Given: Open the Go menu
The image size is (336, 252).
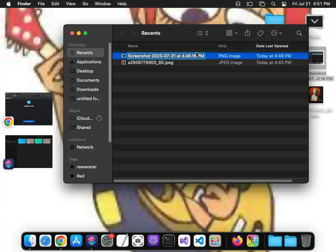Looking at the screenshot, I should pos(85,4).
